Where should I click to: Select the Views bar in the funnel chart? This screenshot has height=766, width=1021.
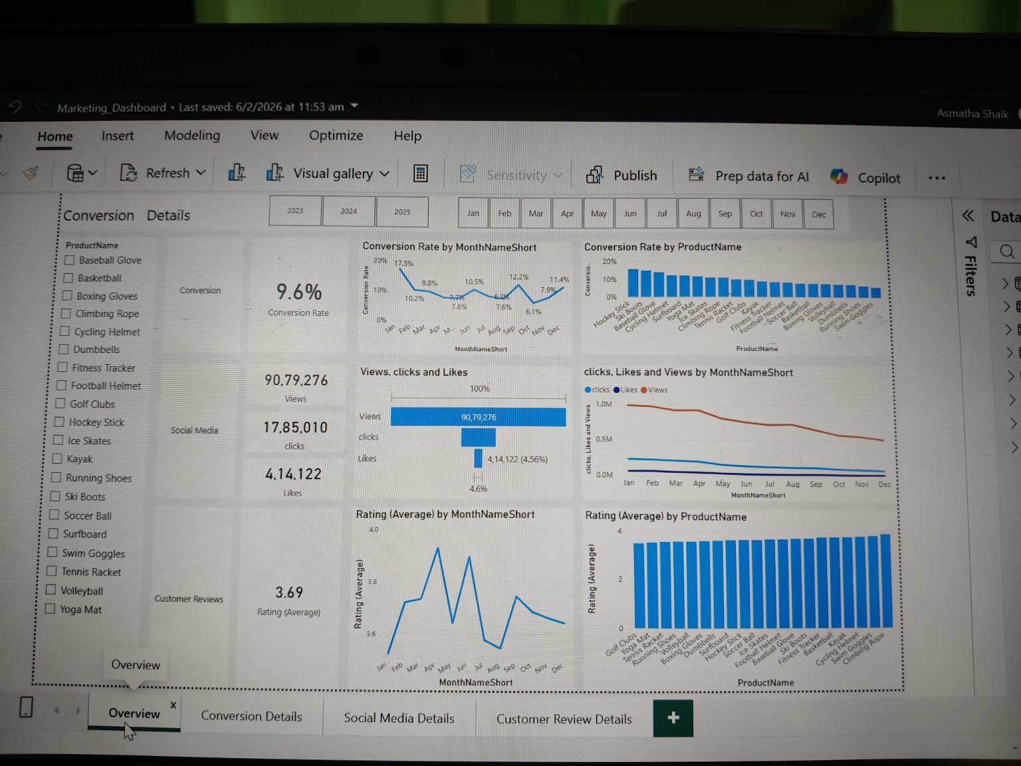tap(479, 417)
